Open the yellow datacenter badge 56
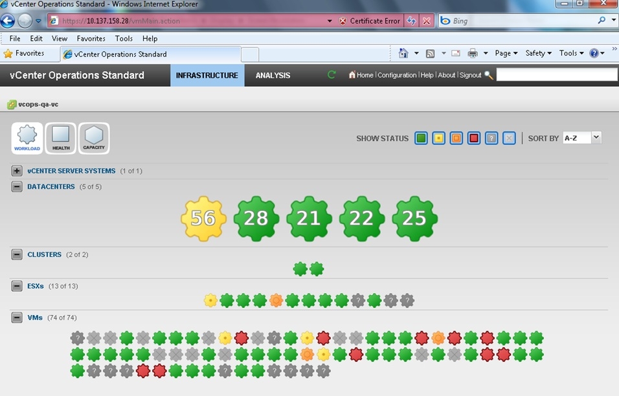 pos(203,219)
